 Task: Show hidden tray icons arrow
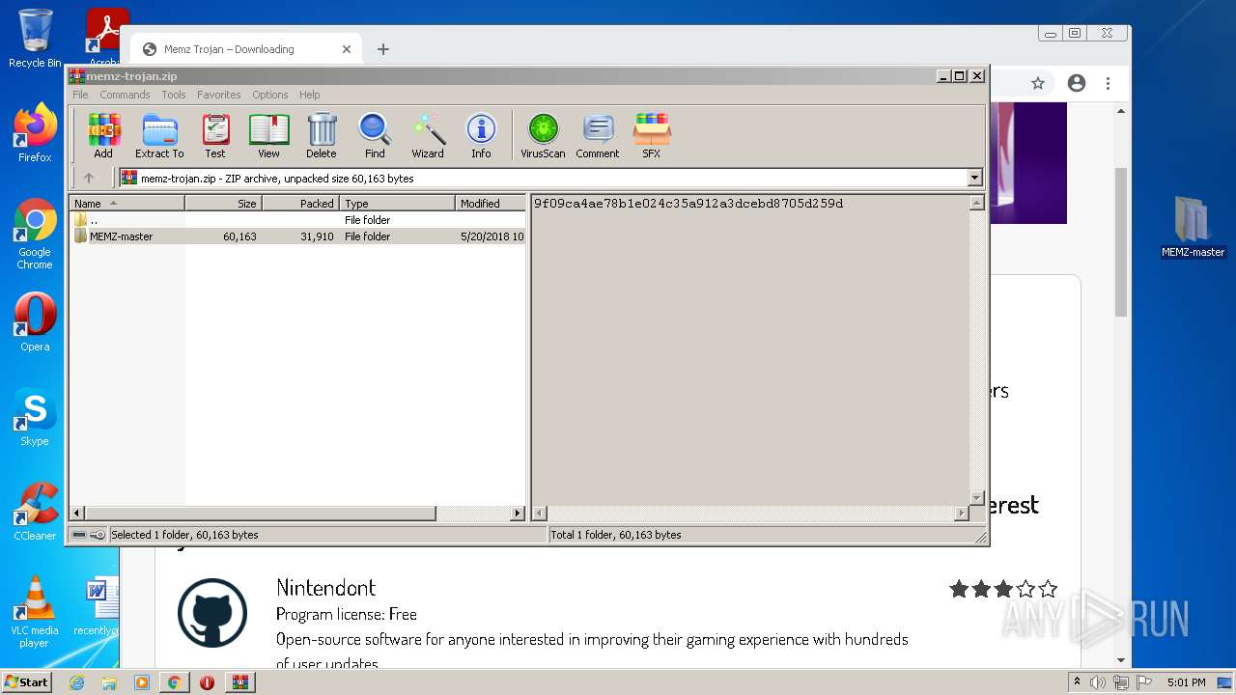point(1077,682)
